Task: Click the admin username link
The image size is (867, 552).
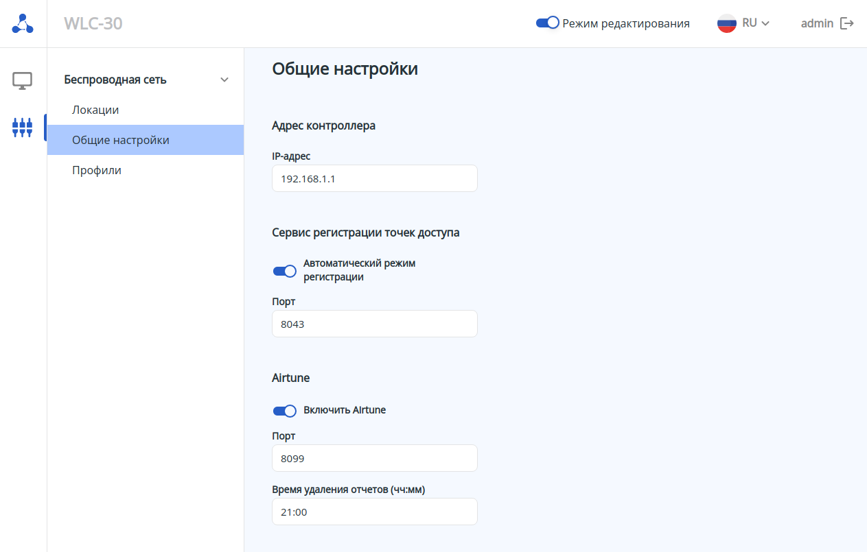Action: tap(817, 23)
